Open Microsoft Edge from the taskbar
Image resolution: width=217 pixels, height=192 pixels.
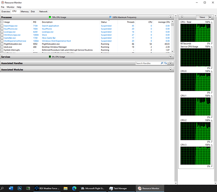[x=74, y=189]
